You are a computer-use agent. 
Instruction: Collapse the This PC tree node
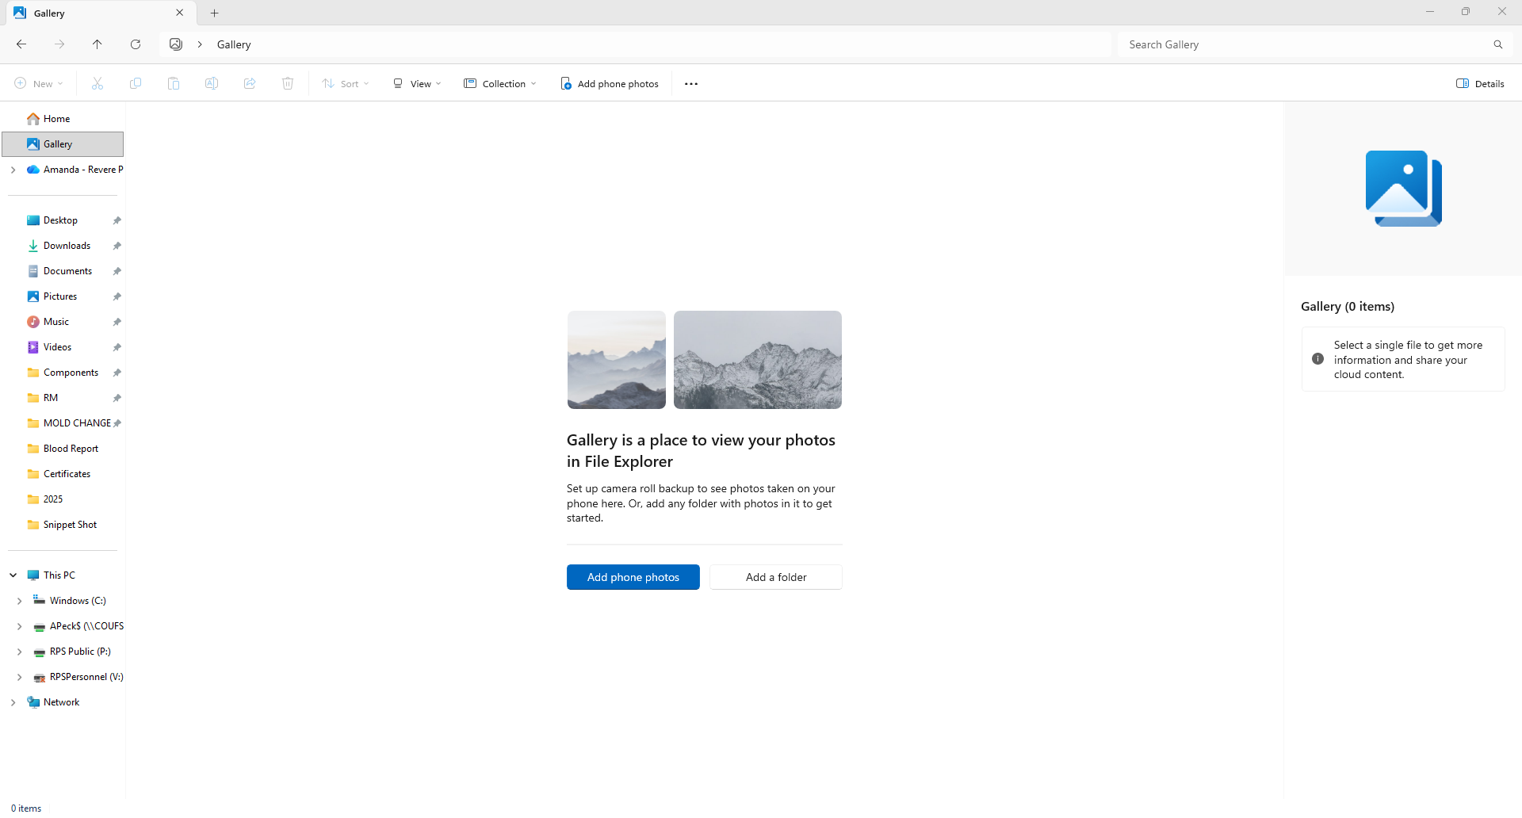coord(13,575)
